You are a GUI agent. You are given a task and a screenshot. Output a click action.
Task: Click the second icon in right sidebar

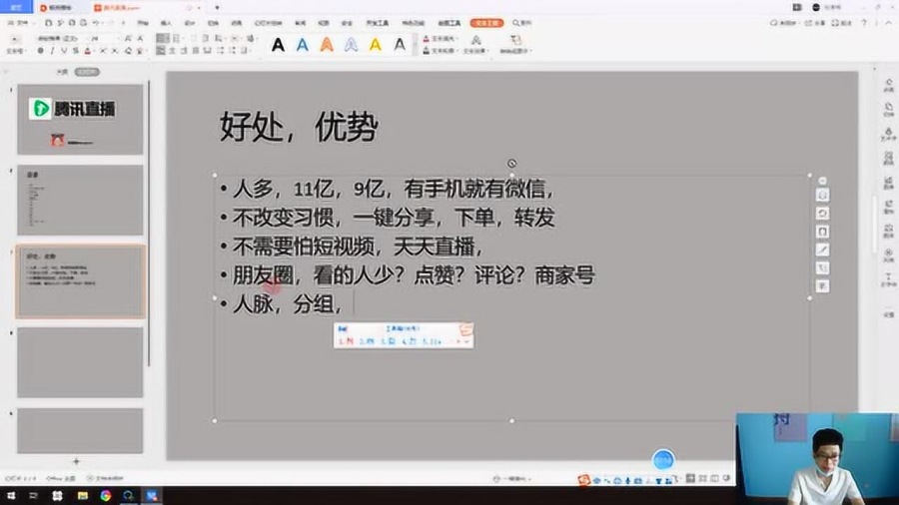coord(889,109)
